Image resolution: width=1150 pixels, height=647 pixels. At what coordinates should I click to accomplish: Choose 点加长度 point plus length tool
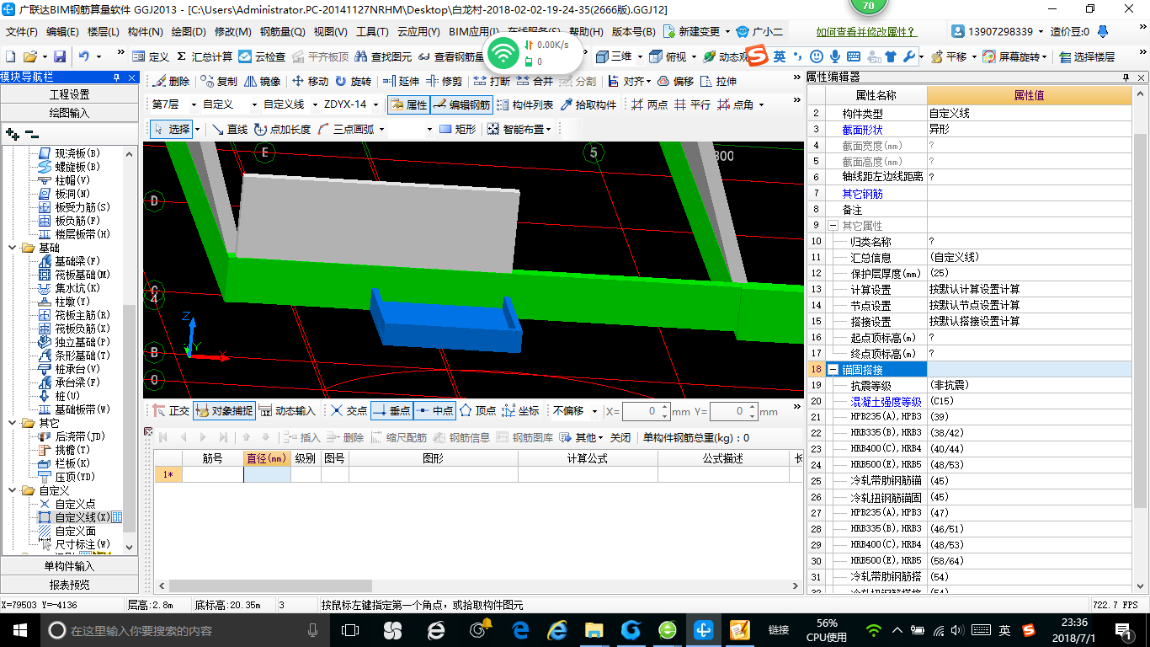[283, 129]
